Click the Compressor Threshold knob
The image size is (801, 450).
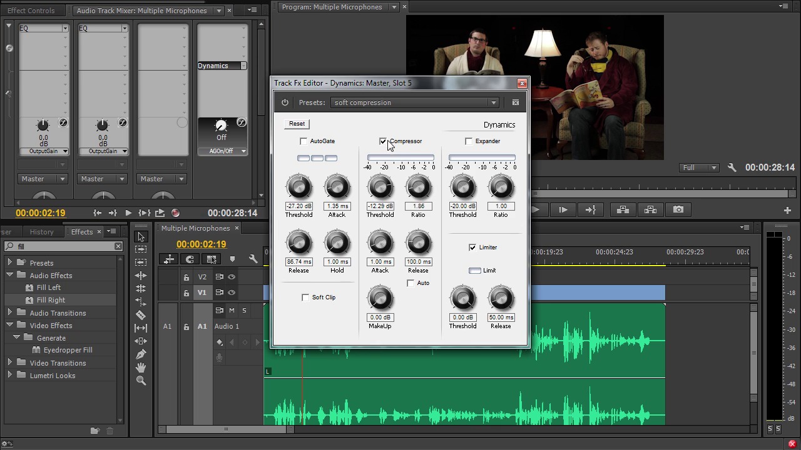[x=380, y=187]
